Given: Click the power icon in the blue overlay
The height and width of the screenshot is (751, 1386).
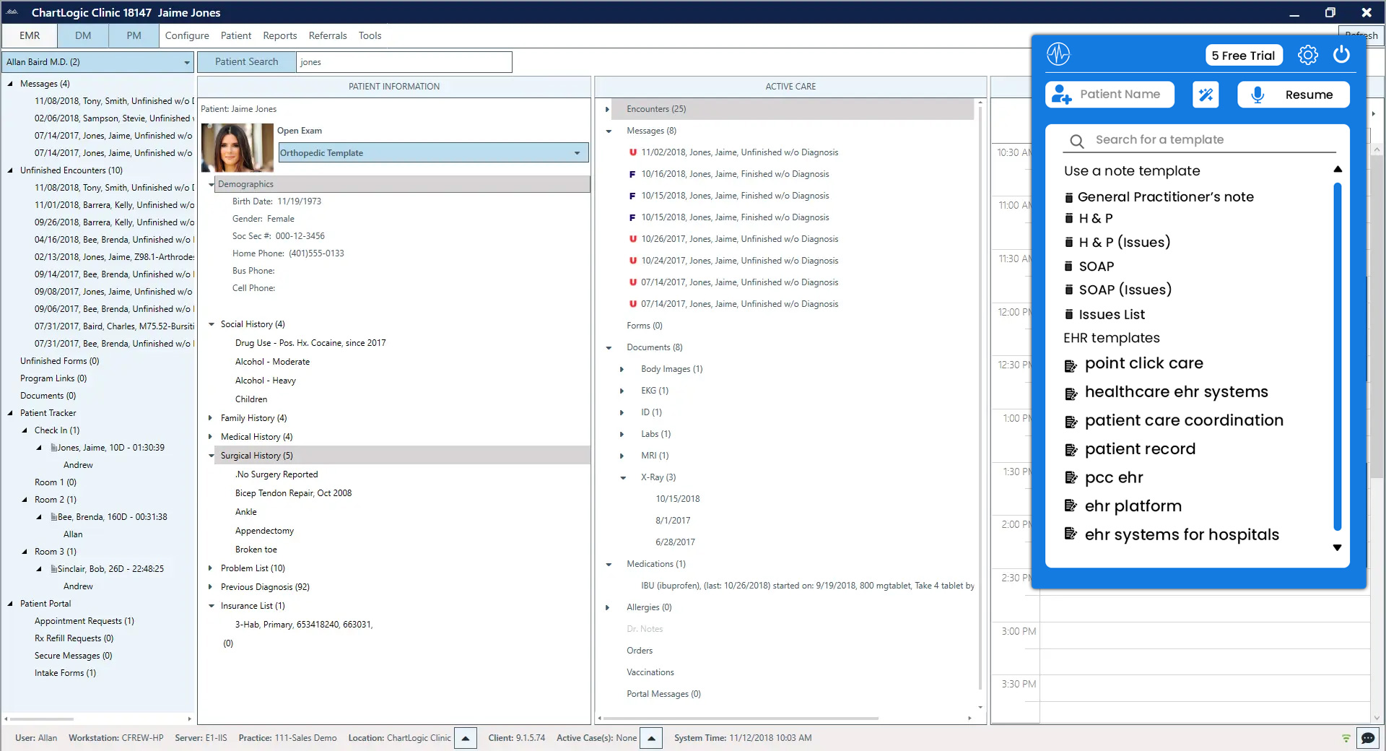Looking at the screenshot, I should pos(1342,55).
